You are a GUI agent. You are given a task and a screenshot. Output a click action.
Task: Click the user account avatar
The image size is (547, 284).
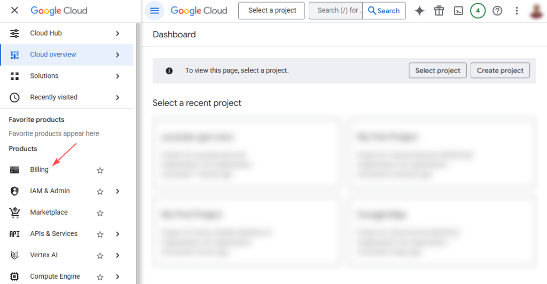point(537,11)
